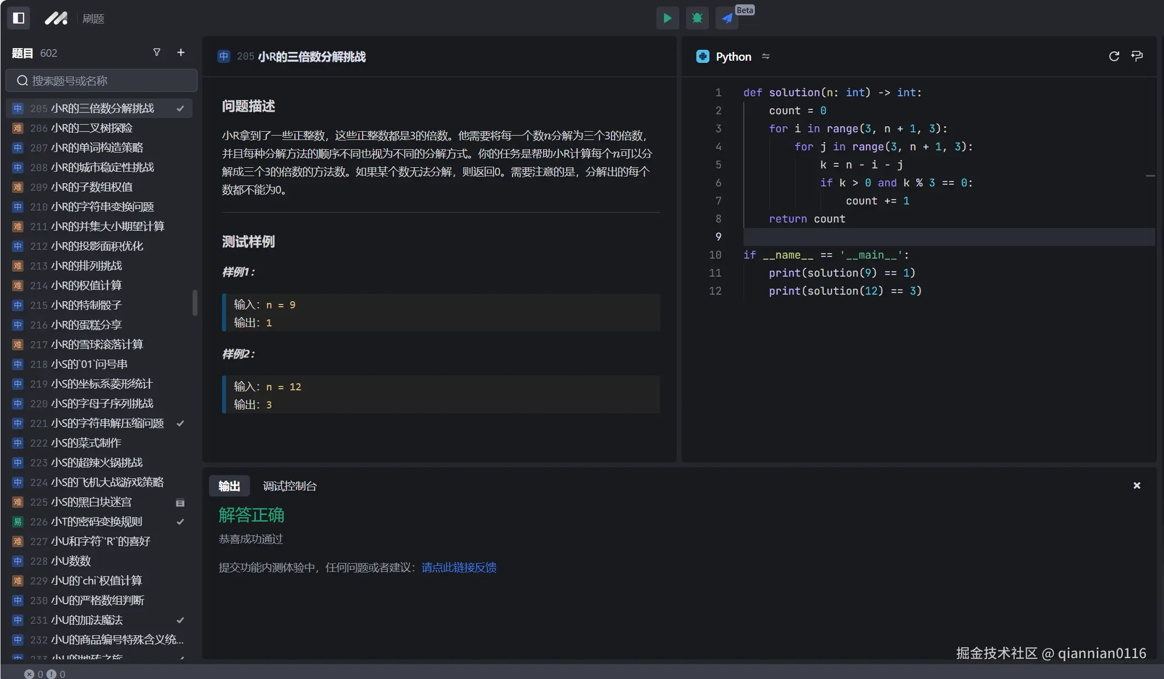
Task: Click the checkmark on problem 221
Action: [x=180, y=423]
